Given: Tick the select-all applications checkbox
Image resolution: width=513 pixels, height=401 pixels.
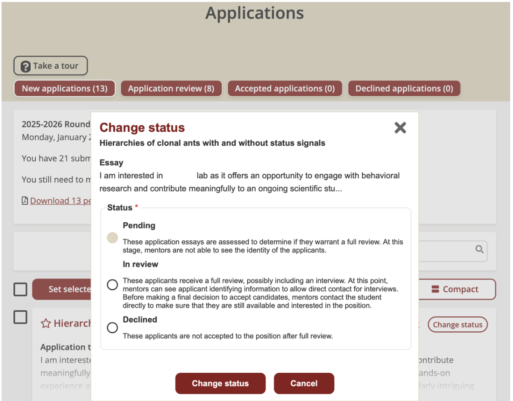Looking at the screenshot, I should click(x=20, y=289).
